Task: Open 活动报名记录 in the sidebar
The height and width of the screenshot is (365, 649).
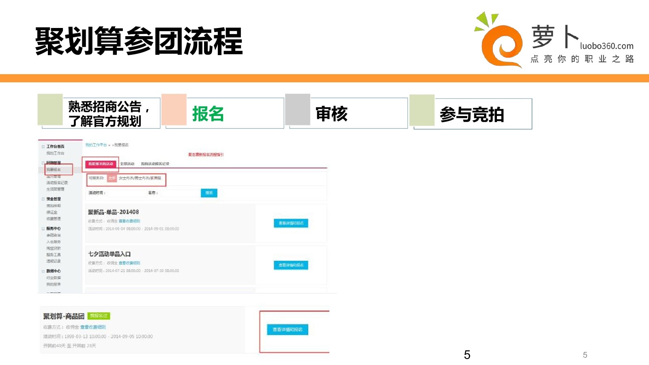Action: 57,183
